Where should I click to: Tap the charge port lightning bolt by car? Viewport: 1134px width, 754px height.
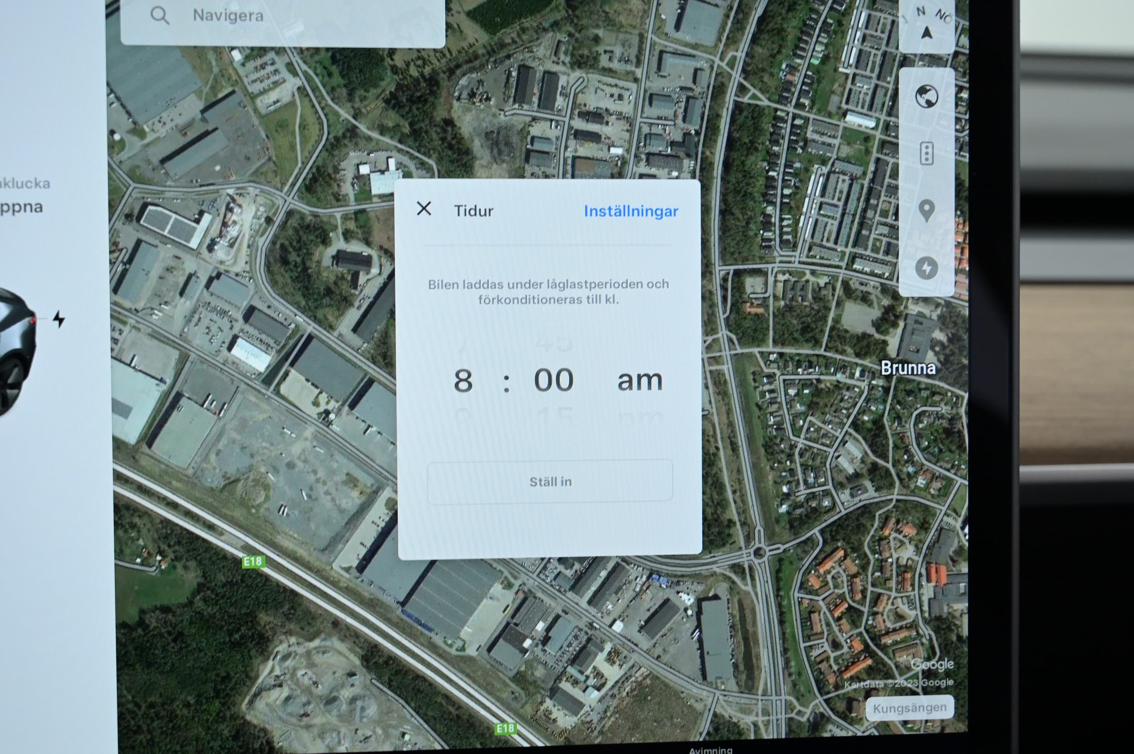pos(59,319)
